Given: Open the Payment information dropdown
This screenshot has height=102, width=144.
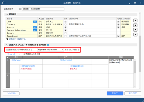Looking at the screenshot, I should pos(50,50).
